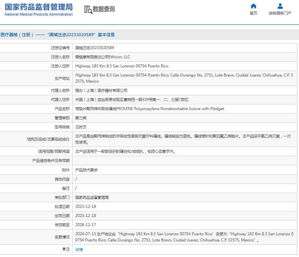Click the 生产地址 address value
Screen dimensions: 299x257
click(184, 78)
